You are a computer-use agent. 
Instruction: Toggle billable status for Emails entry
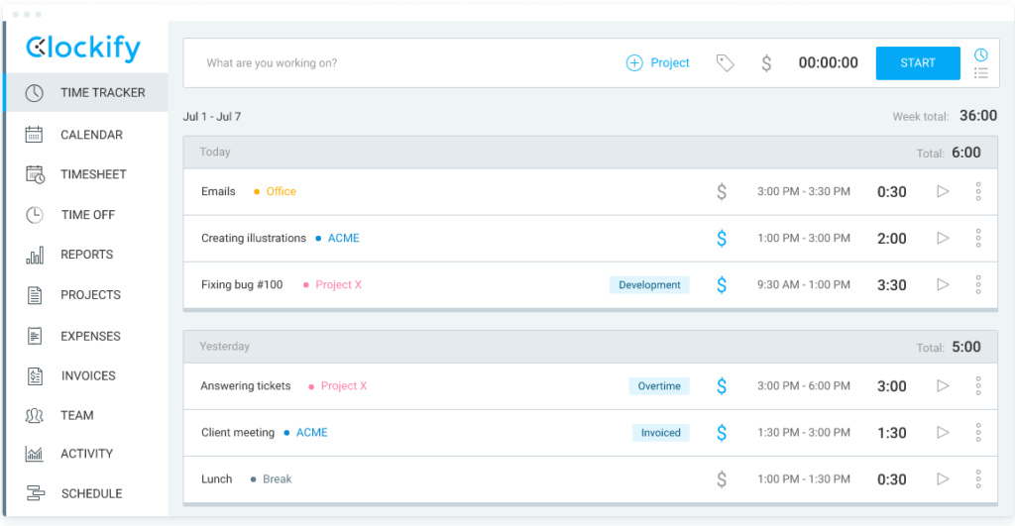point(722,191)
